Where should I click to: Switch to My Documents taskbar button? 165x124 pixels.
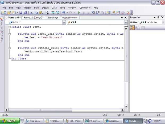[x=54, y=121]
